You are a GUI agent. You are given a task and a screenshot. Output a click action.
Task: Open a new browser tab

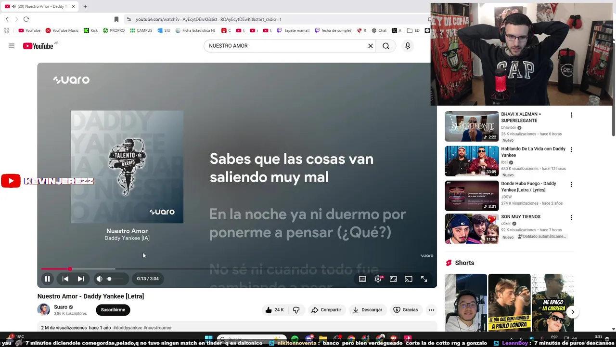[x=85, y=6]
